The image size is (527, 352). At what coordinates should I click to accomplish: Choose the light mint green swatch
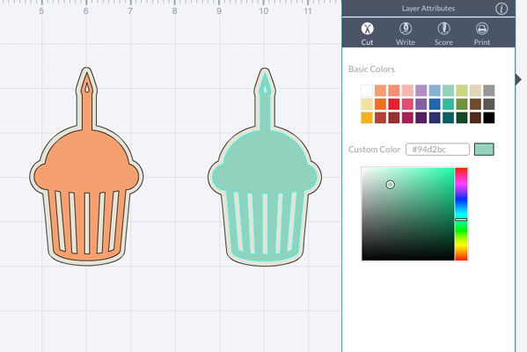pyautogui.click(x=448, y=91)
